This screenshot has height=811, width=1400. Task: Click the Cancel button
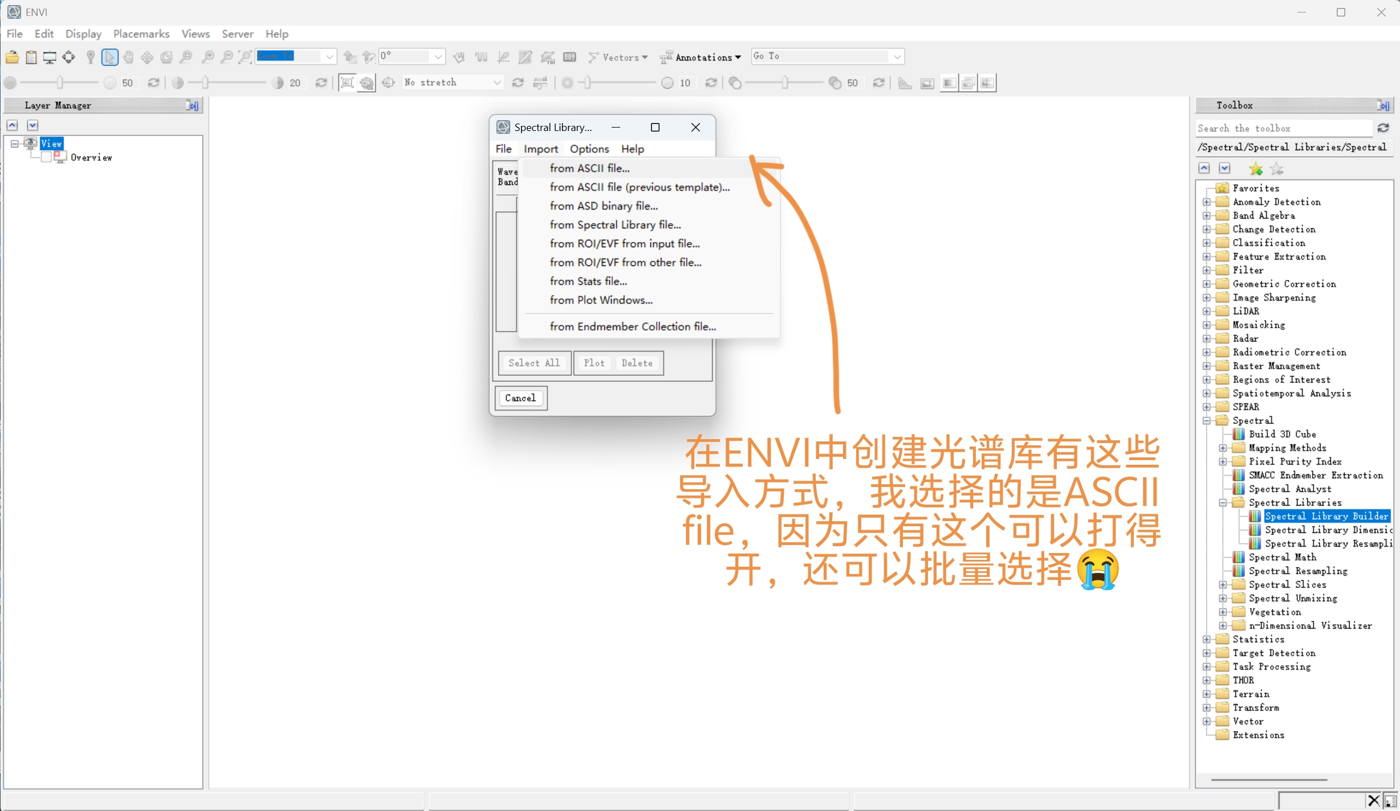[520, 398]
